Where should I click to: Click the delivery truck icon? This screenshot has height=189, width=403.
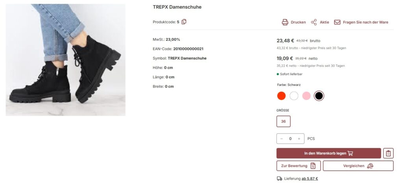(279, 178)
